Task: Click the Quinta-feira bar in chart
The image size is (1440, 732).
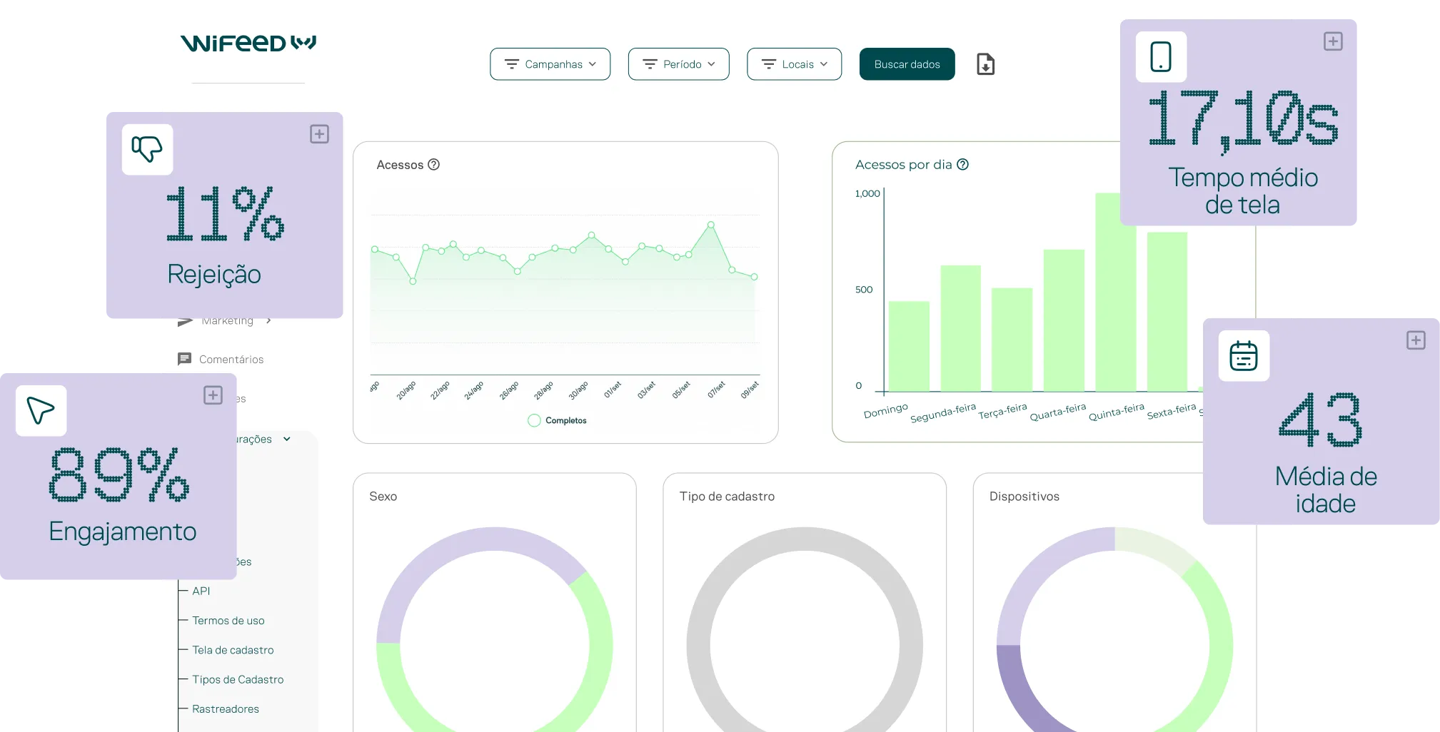Action: pos(1116,292)
